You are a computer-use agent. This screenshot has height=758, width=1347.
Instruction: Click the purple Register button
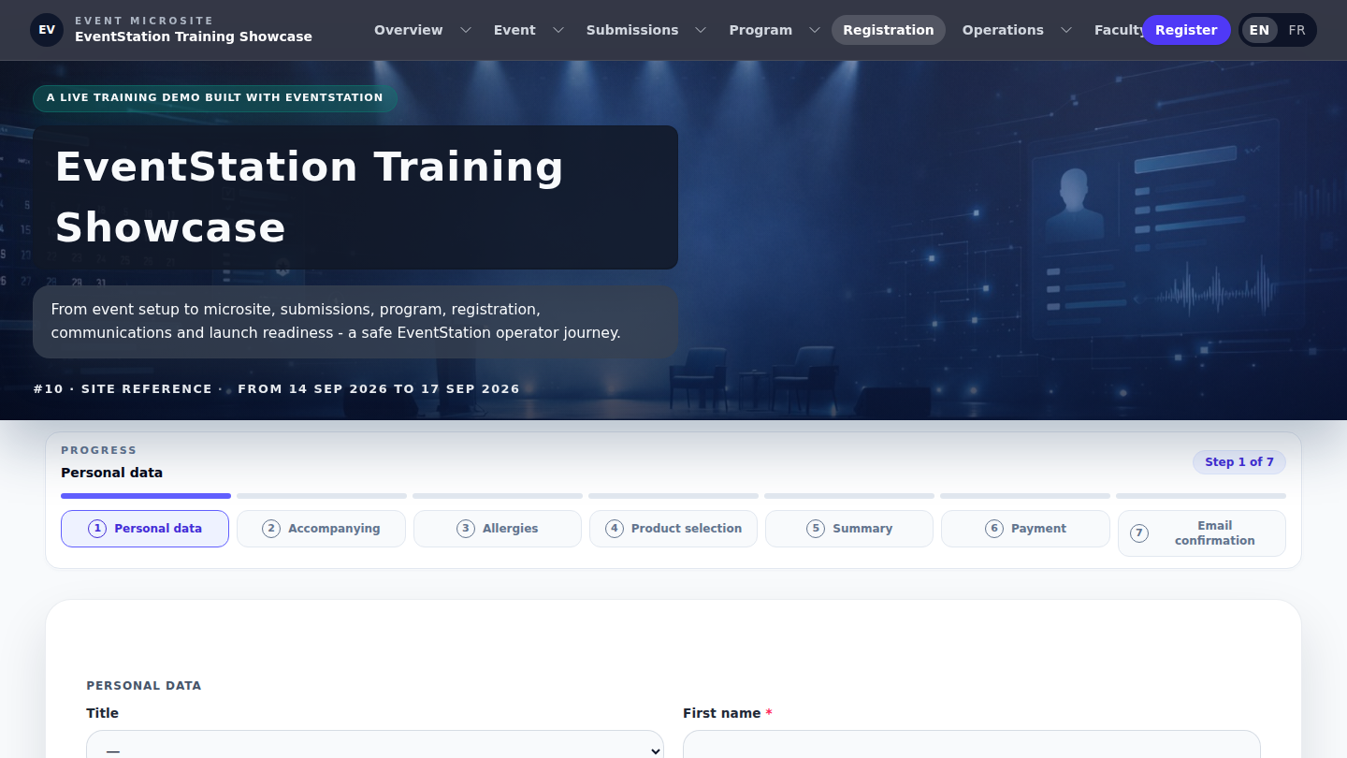(1186, 30)
